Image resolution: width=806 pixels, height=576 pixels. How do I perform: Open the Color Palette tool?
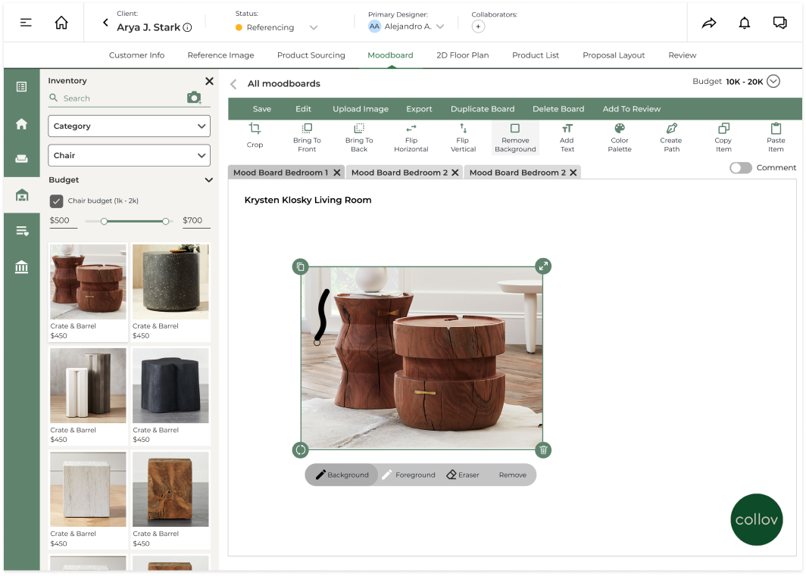[x=620, y=138]
